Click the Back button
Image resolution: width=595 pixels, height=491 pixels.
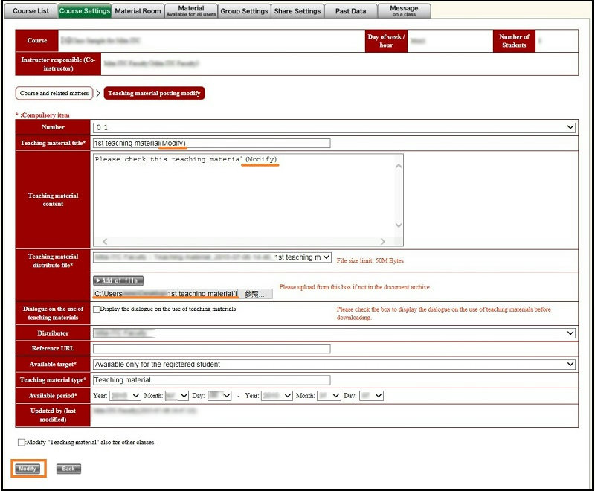coord(68,469)
